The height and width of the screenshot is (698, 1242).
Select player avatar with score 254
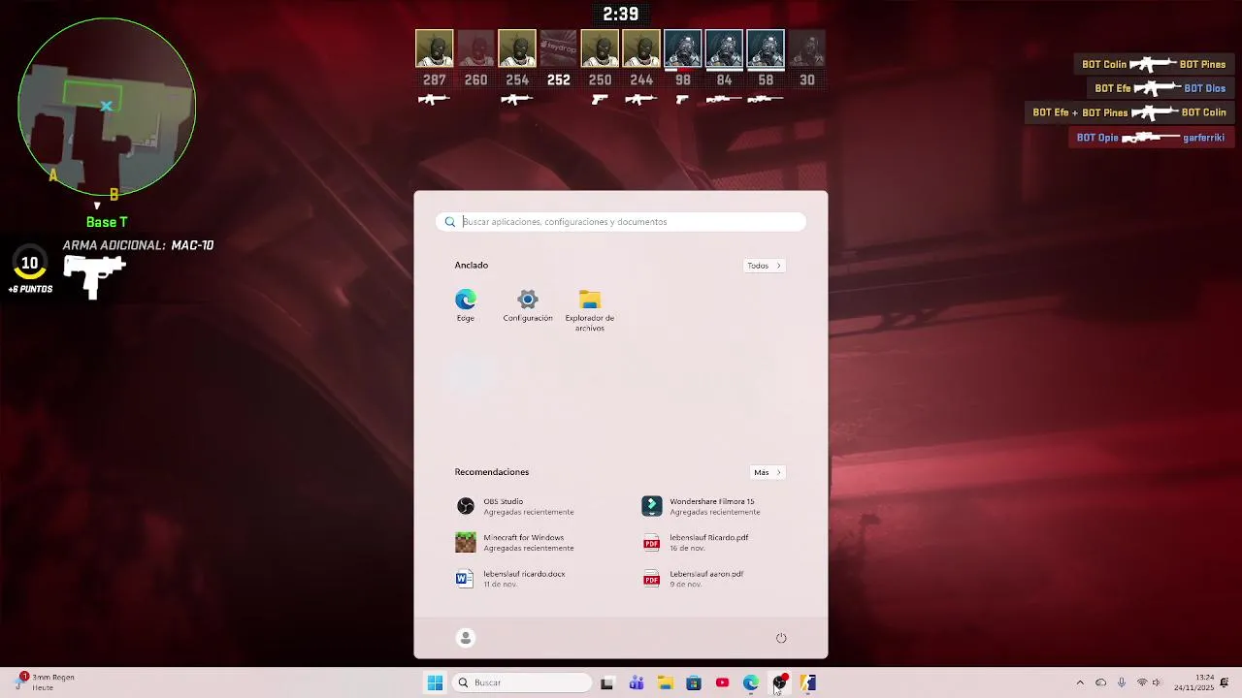point(517,48)
